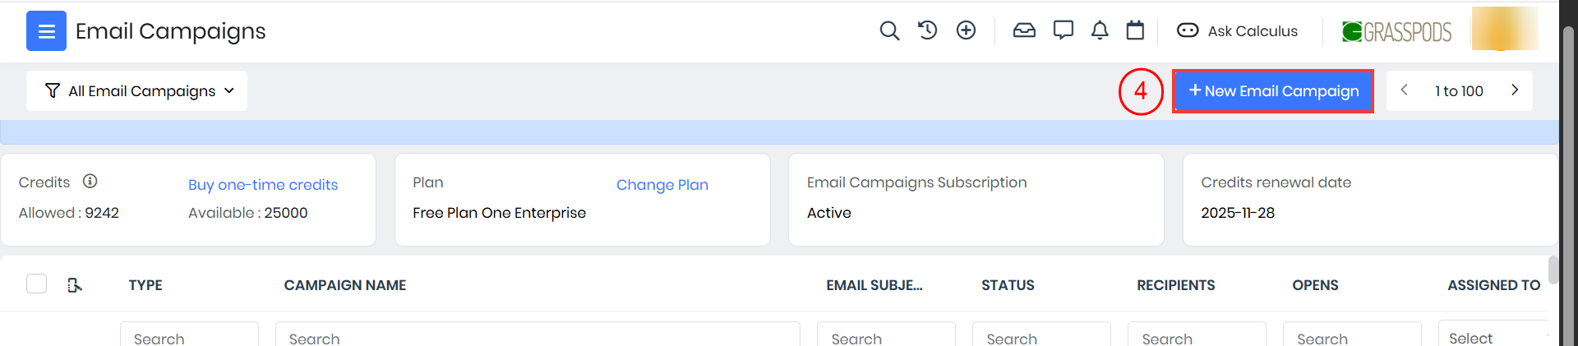The width and height of the screenshot is (1578, 346).
Task: Open the calendar icon
Action: pyautogui.click(x=1135, y=30)
